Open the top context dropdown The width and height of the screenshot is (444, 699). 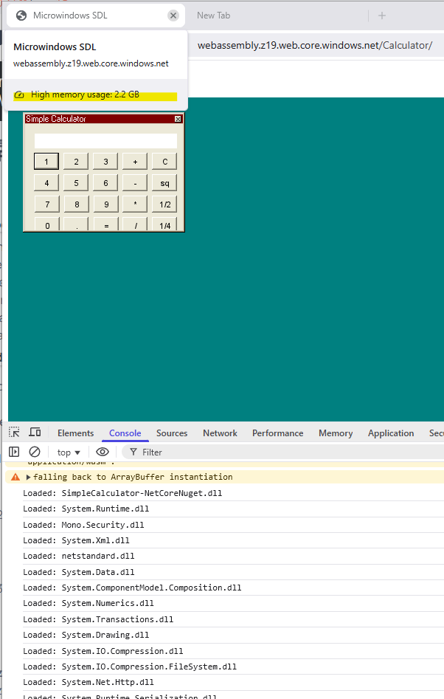click(68, 452)
